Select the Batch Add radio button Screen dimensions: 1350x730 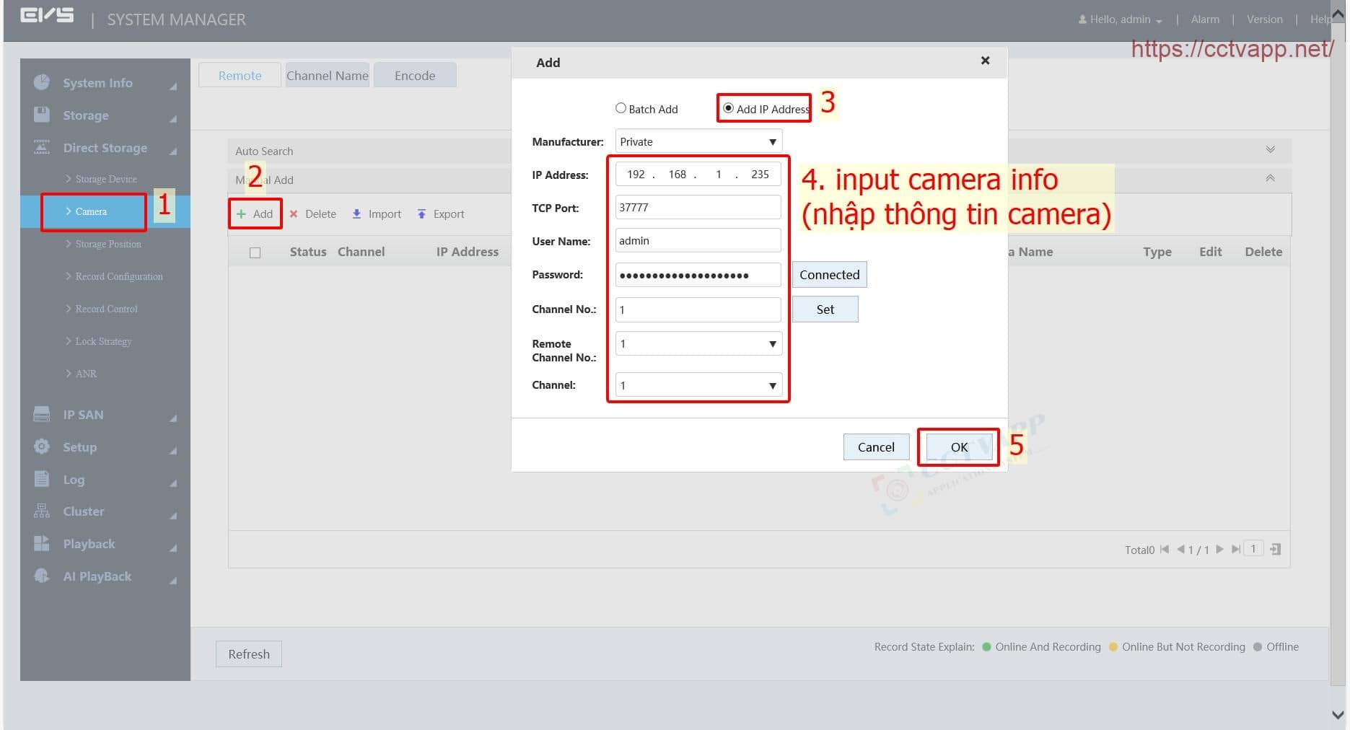[621, 108]
